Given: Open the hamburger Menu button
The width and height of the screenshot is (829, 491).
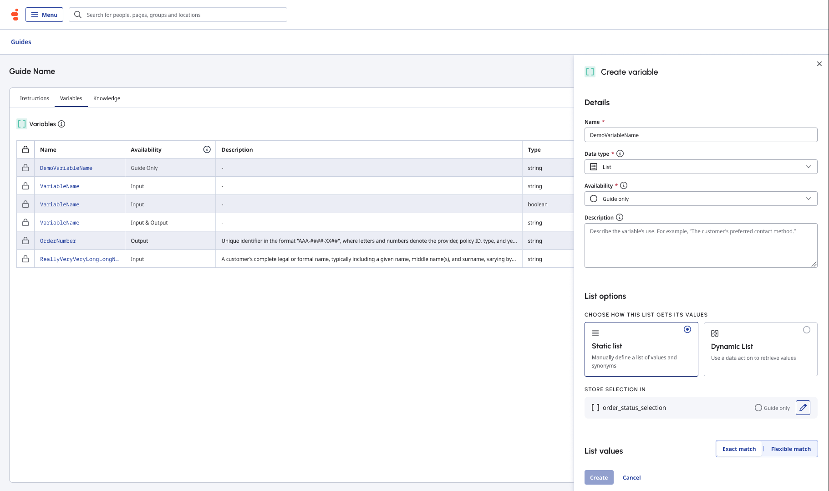Looking at the screenshot, I should pos(44,15).
